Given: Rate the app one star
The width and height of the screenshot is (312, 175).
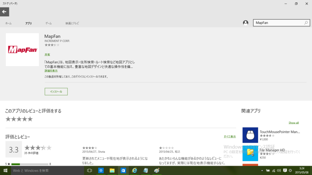Looking at the screenshot, I should click(8, 119).
